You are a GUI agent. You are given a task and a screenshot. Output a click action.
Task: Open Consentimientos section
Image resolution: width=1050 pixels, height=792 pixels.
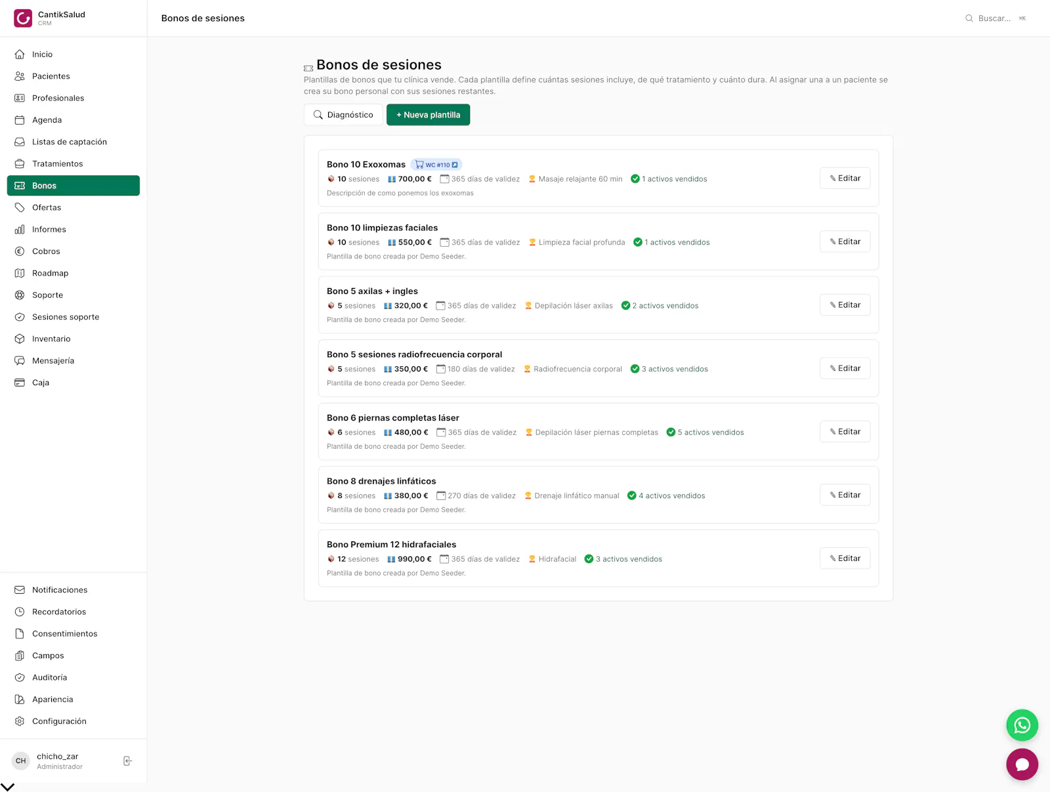click(x=73, y=634)
